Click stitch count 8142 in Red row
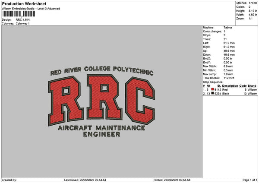Image resolution: width=259 pixels, height=183 pixels. point(218,89)
